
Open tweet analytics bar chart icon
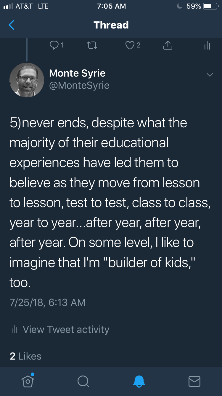pyautogui.click(x=207, y=45)
